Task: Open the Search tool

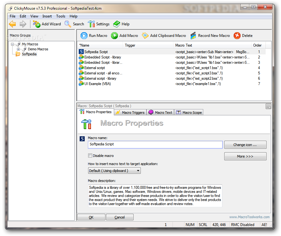Action: (x=74, y=24)
